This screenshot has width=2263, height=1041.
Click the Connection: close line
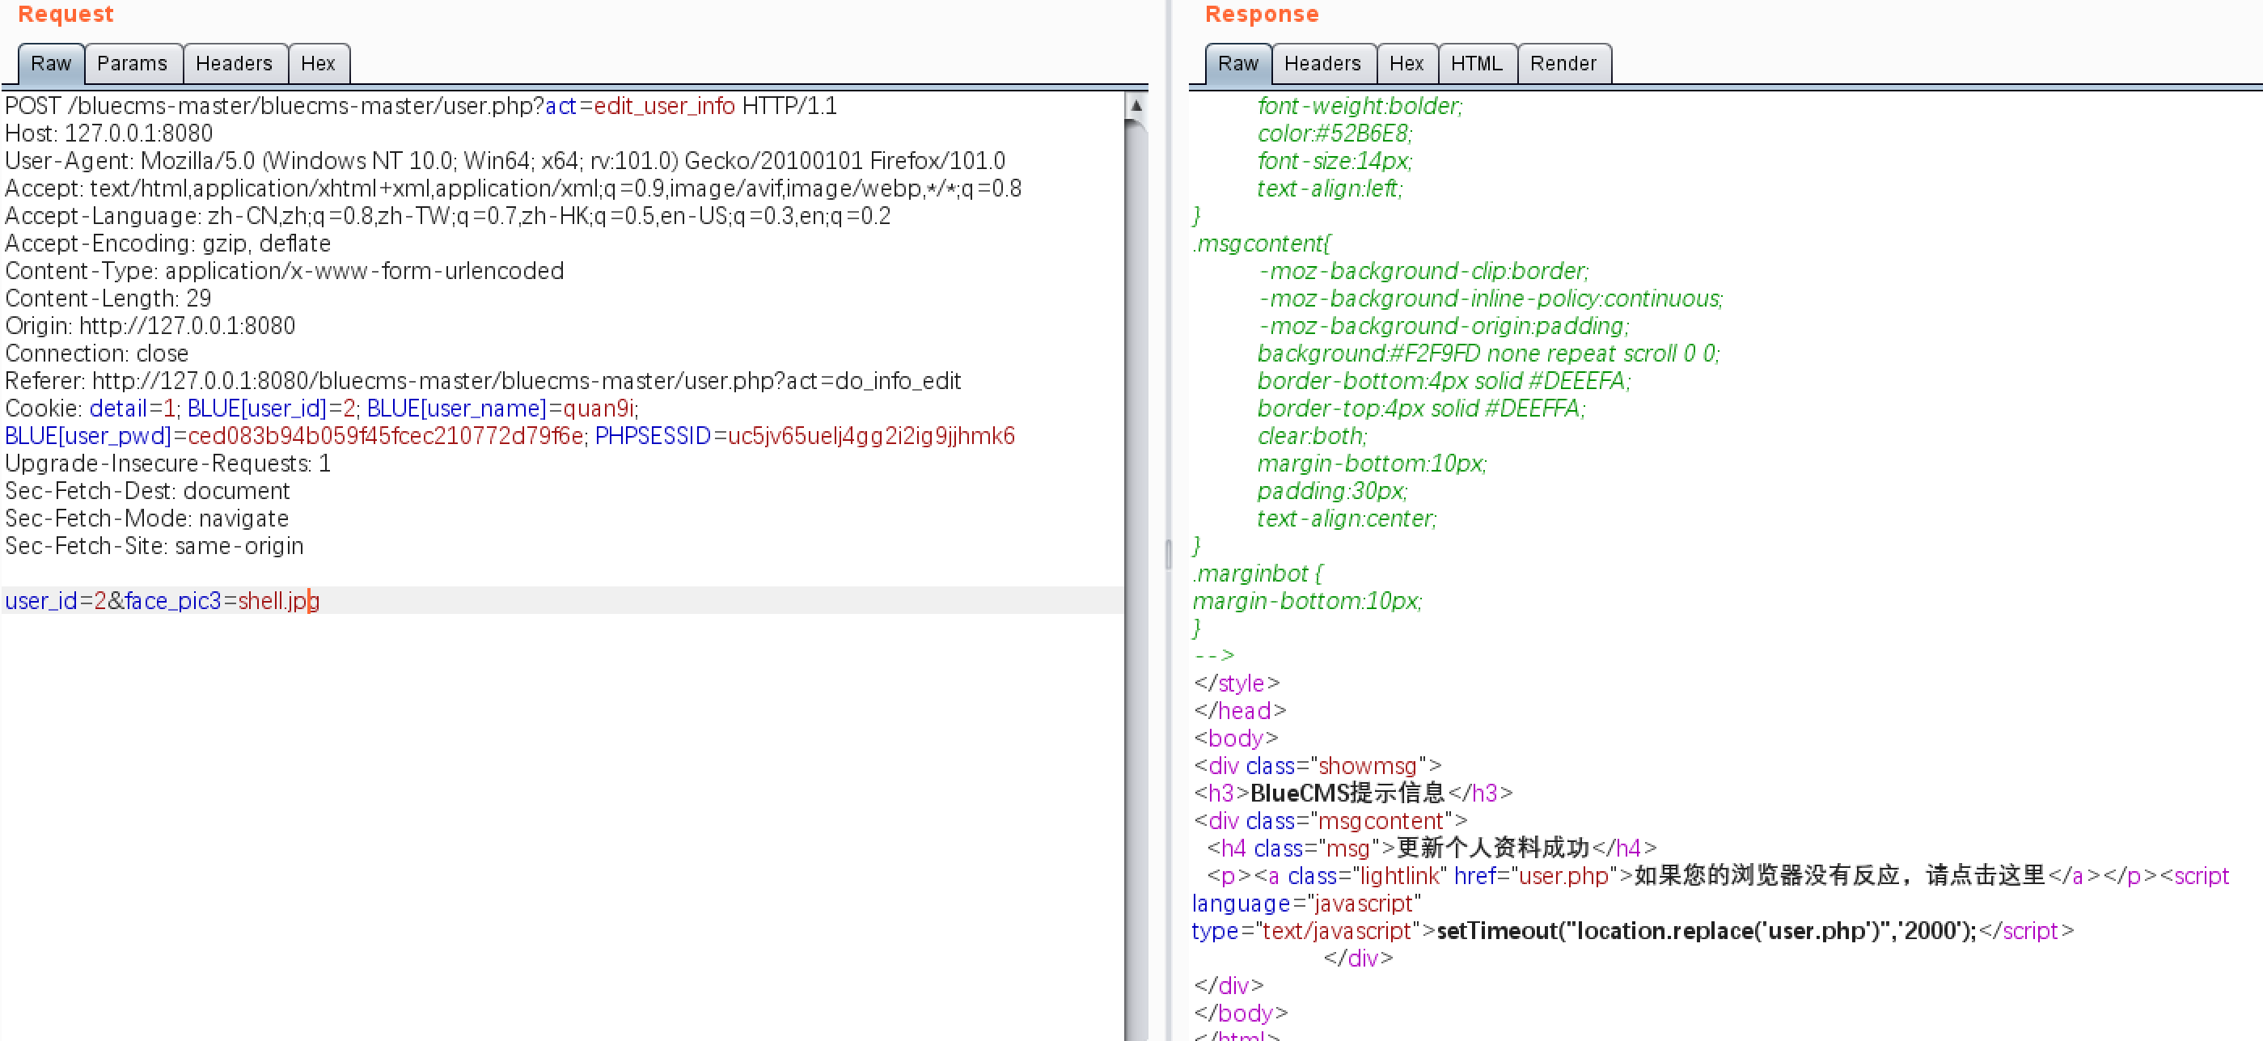click(96, 353)
